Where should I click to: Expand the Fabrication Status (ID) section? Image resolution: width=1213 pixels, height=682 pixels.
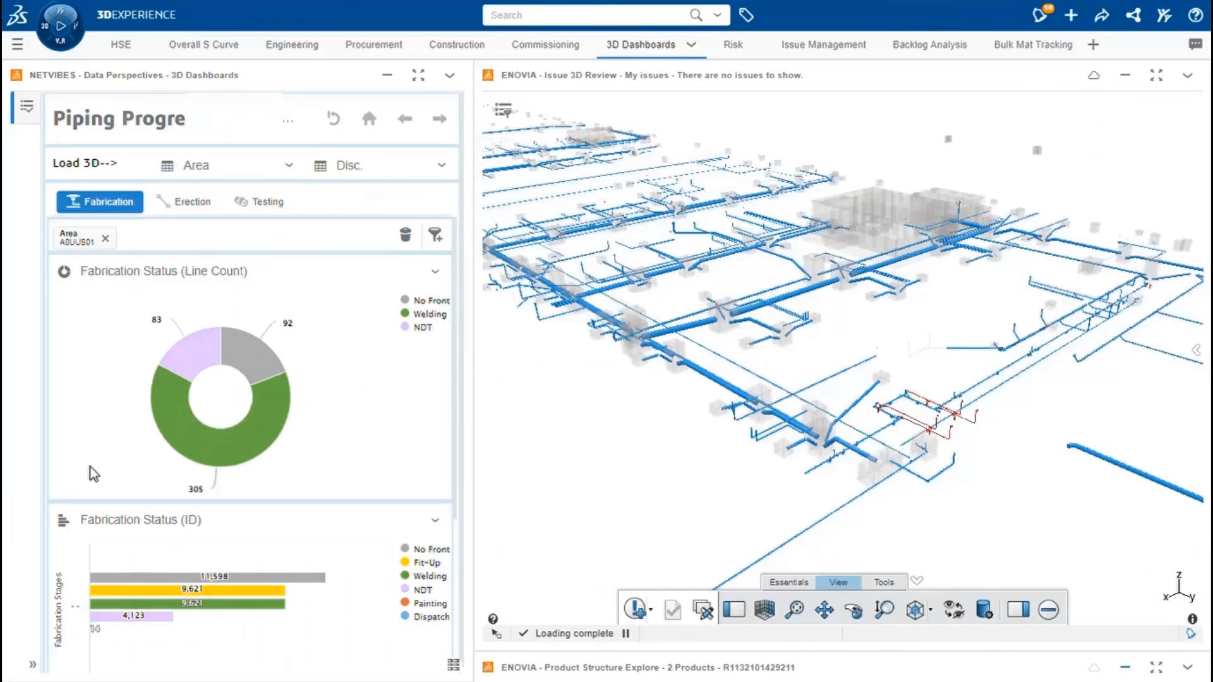(x=435, y=520)
